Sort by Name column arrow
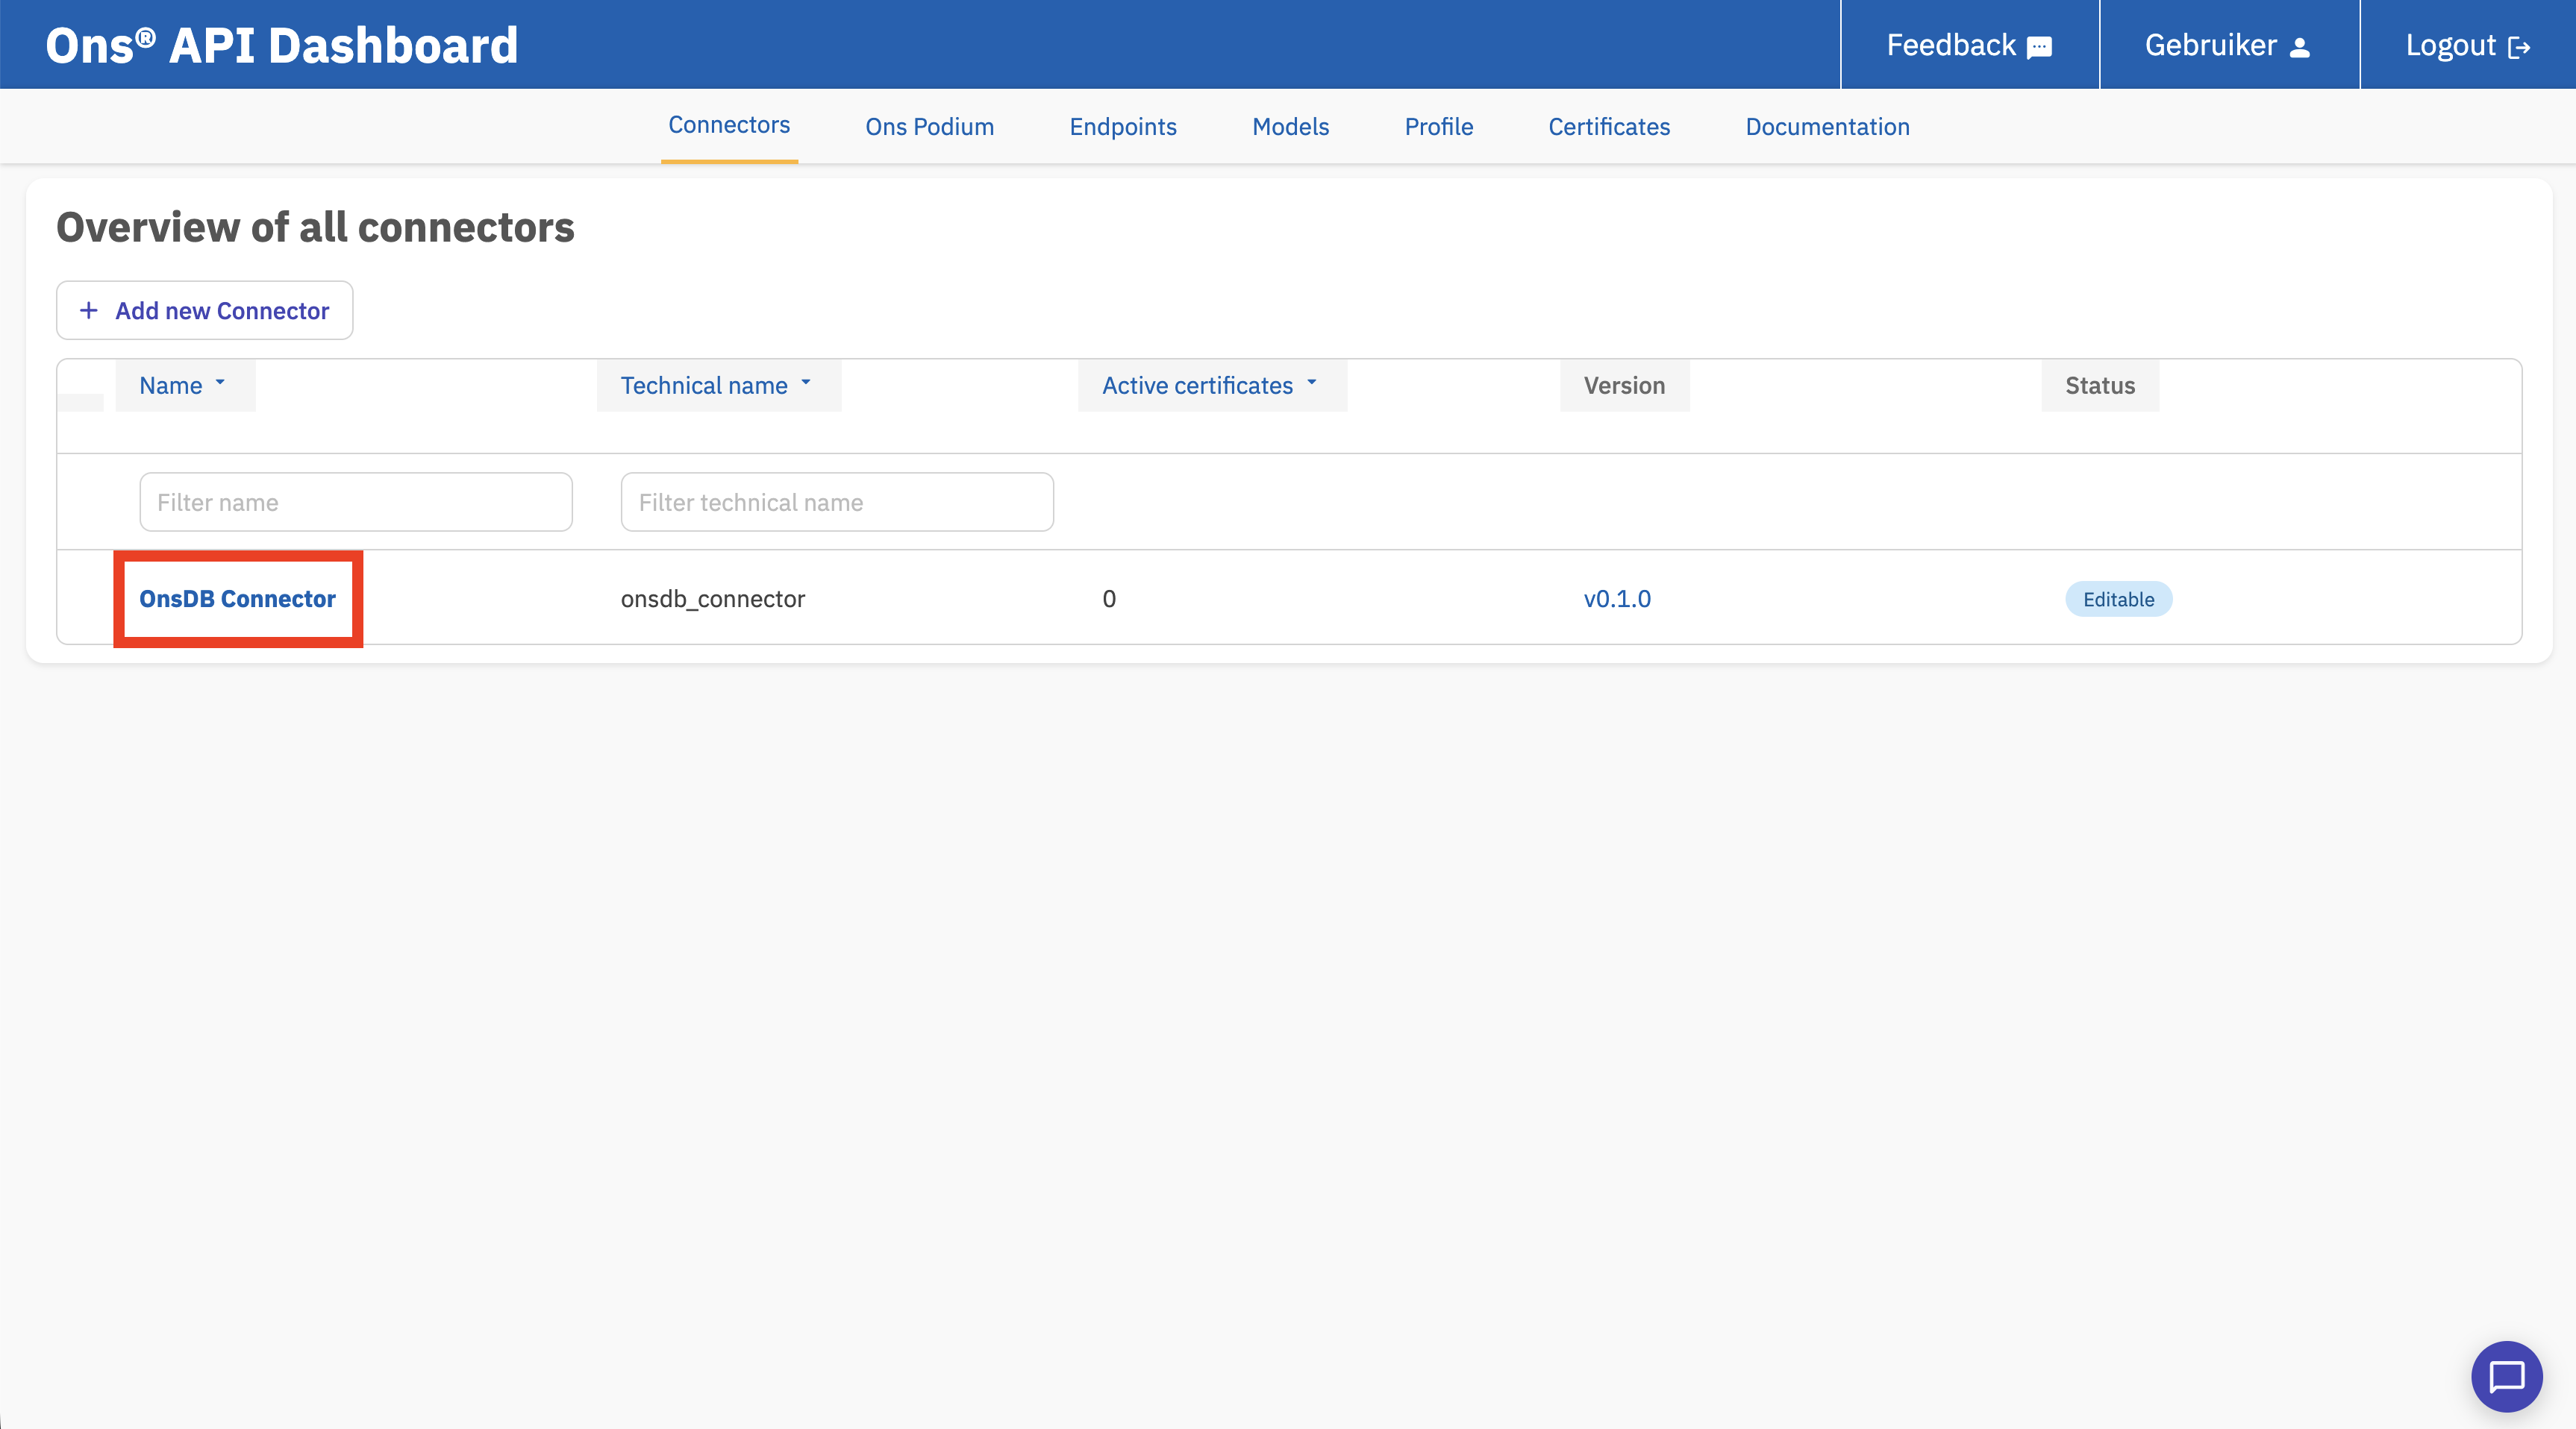 point(220,383)
